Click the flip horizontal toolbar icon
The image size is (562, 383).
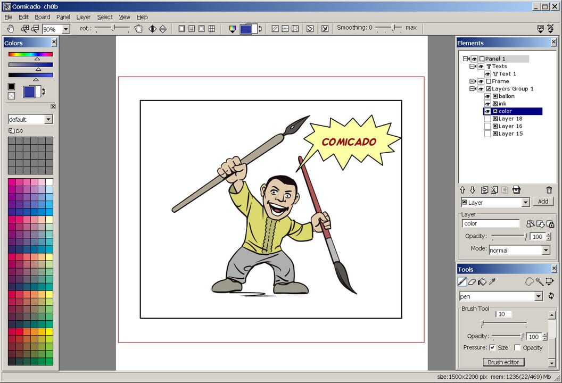152,29
